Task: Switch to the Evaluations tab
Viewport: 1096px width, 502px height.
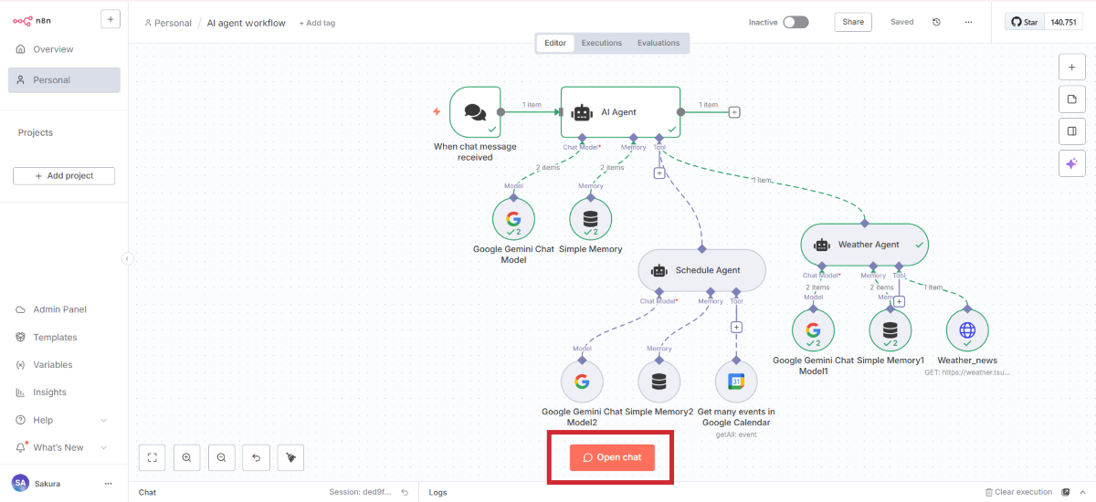Action: point(659,43)
